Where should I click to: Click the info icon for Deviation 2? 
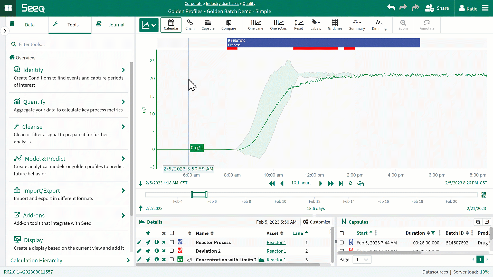coord(157,251)
